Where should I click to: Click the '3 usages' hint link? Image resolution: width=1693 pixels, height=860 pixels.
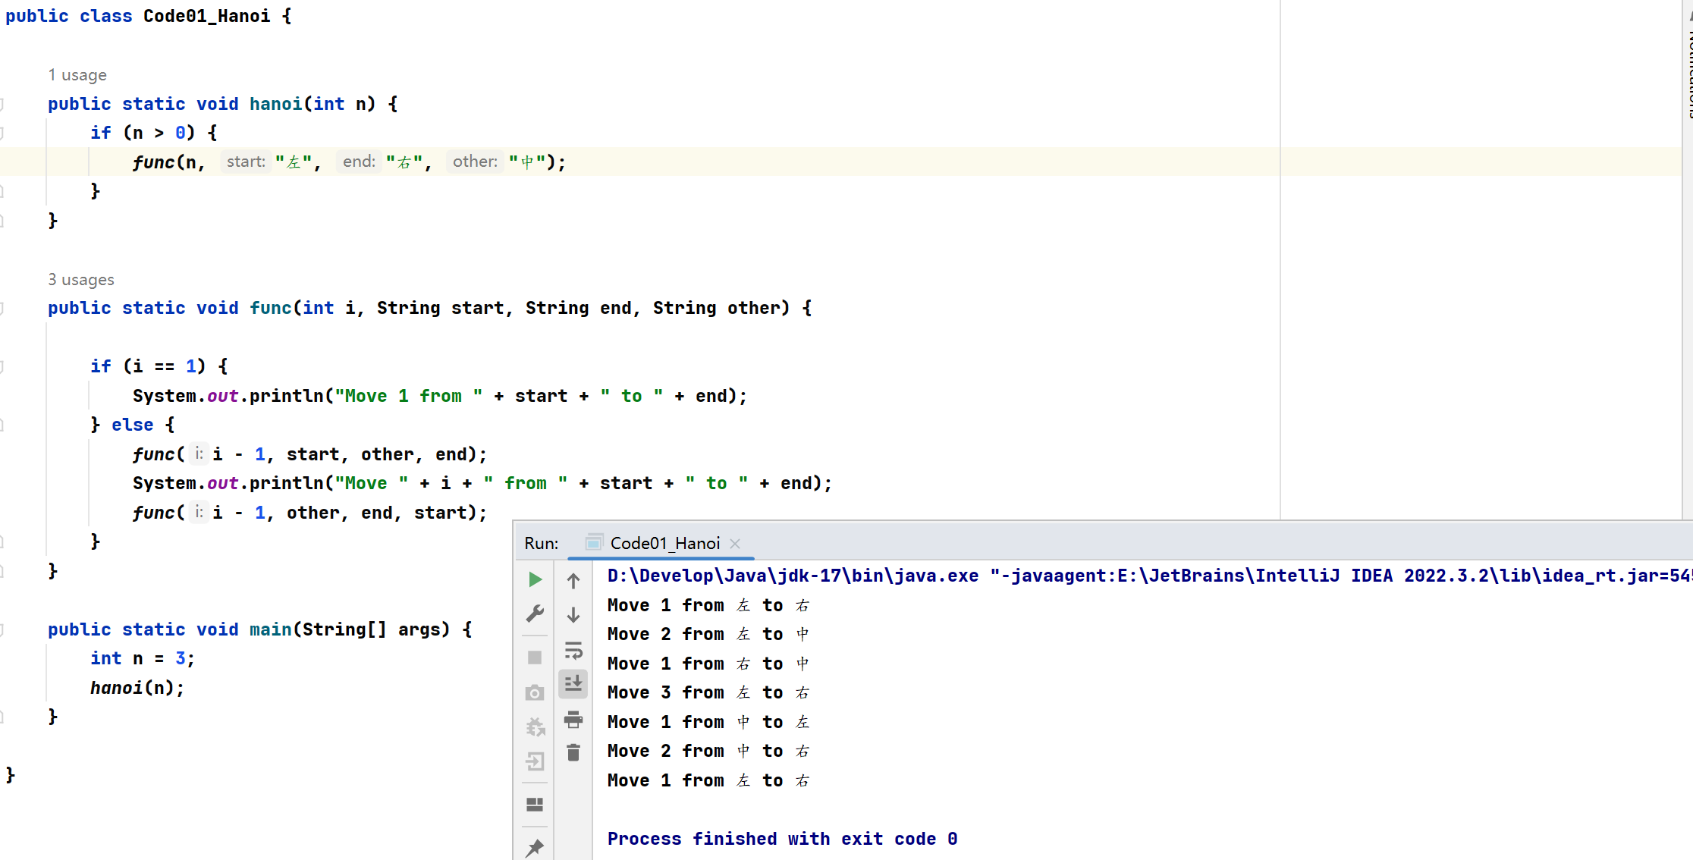click(x=81, y=280)
